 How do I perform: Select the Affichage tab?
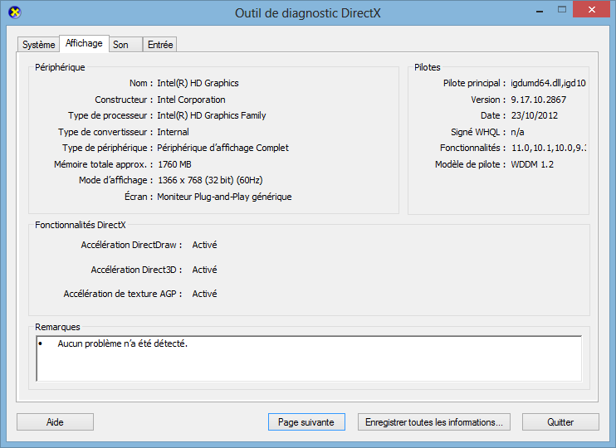84,43
